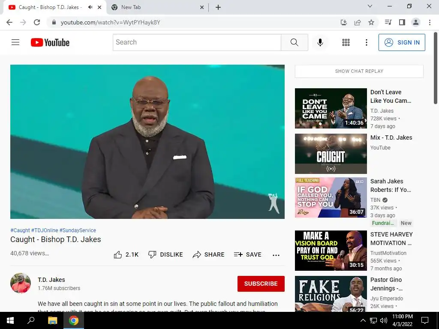Show hidden tray icons chevron
This screenshot has height=329, width=439.
pyautogui.click(x=363, y=320)
